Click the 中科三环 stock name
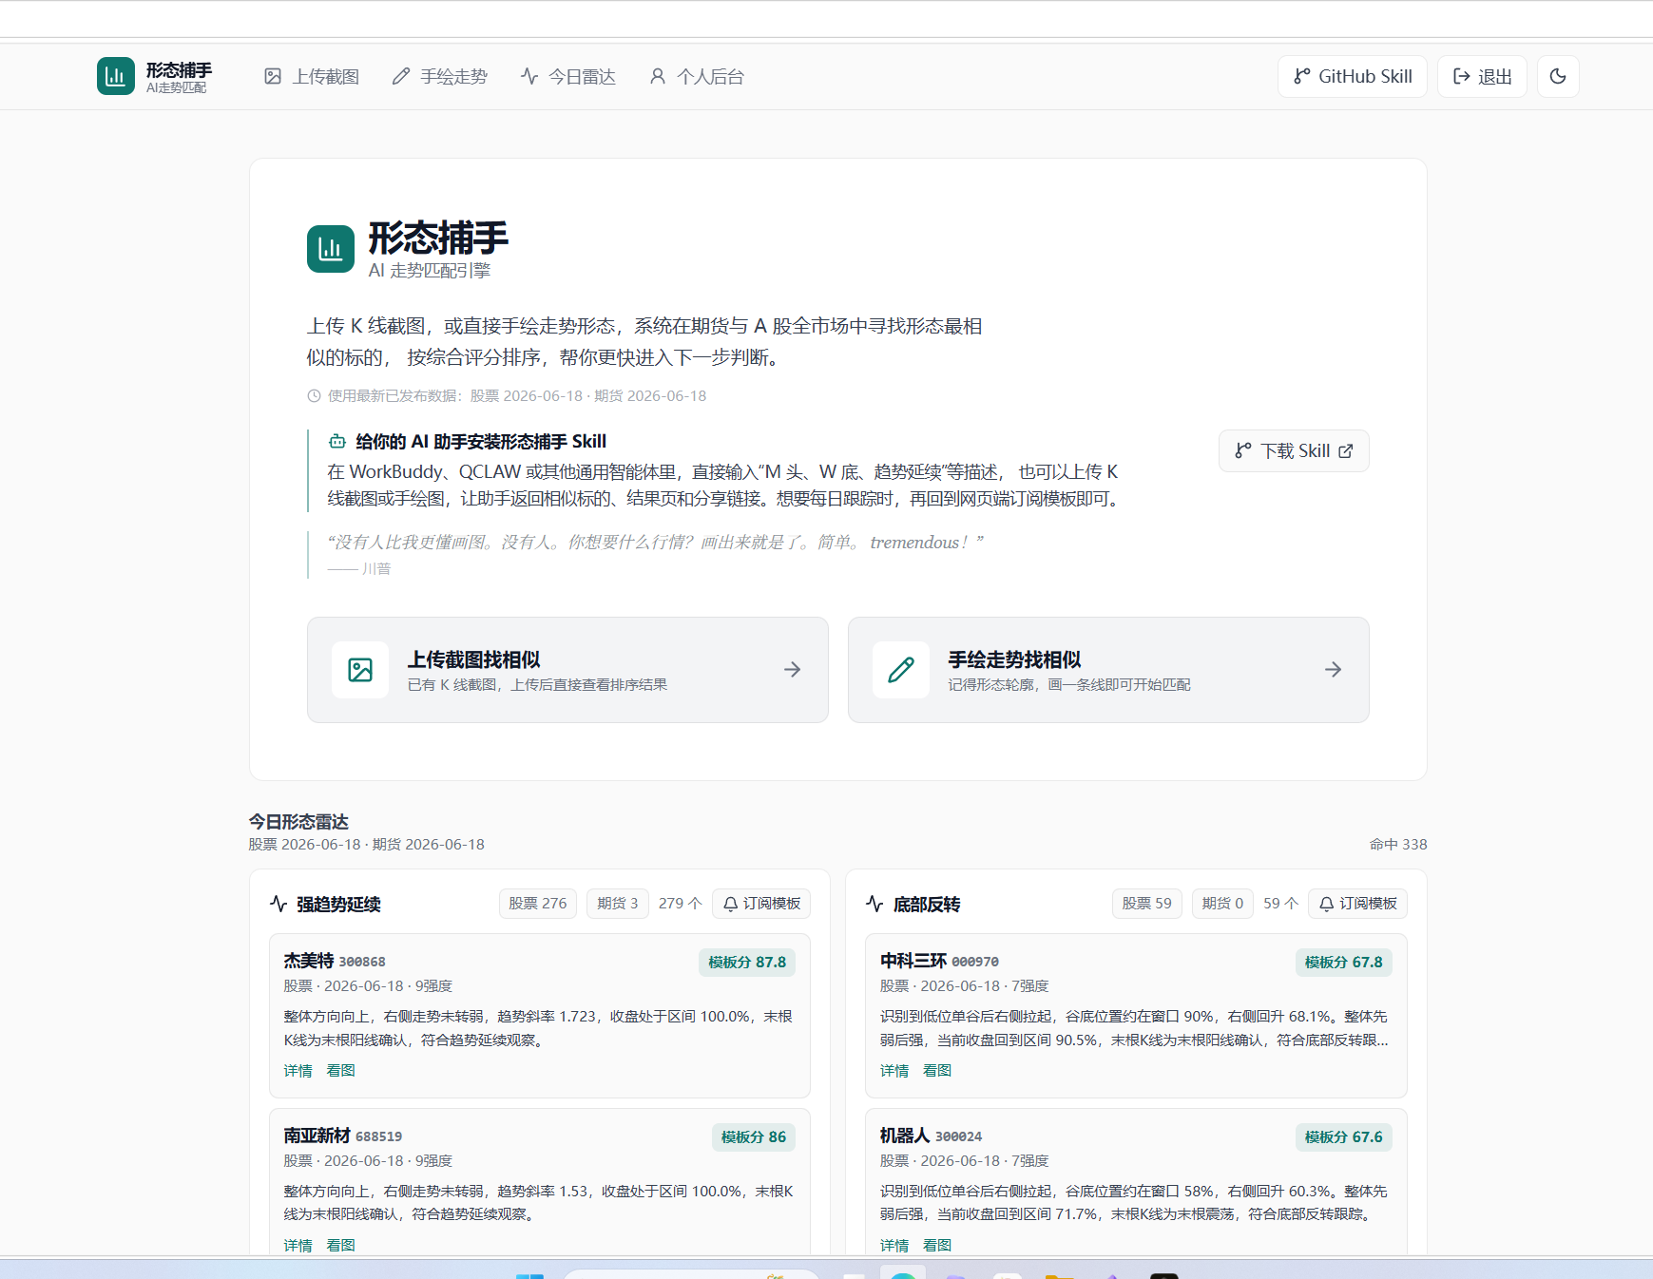 913,961
